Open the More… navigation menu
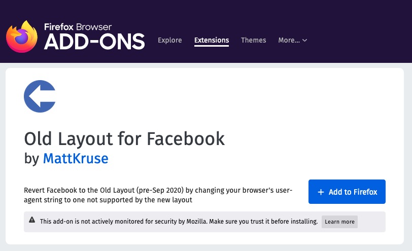 (x=292, y=40)
